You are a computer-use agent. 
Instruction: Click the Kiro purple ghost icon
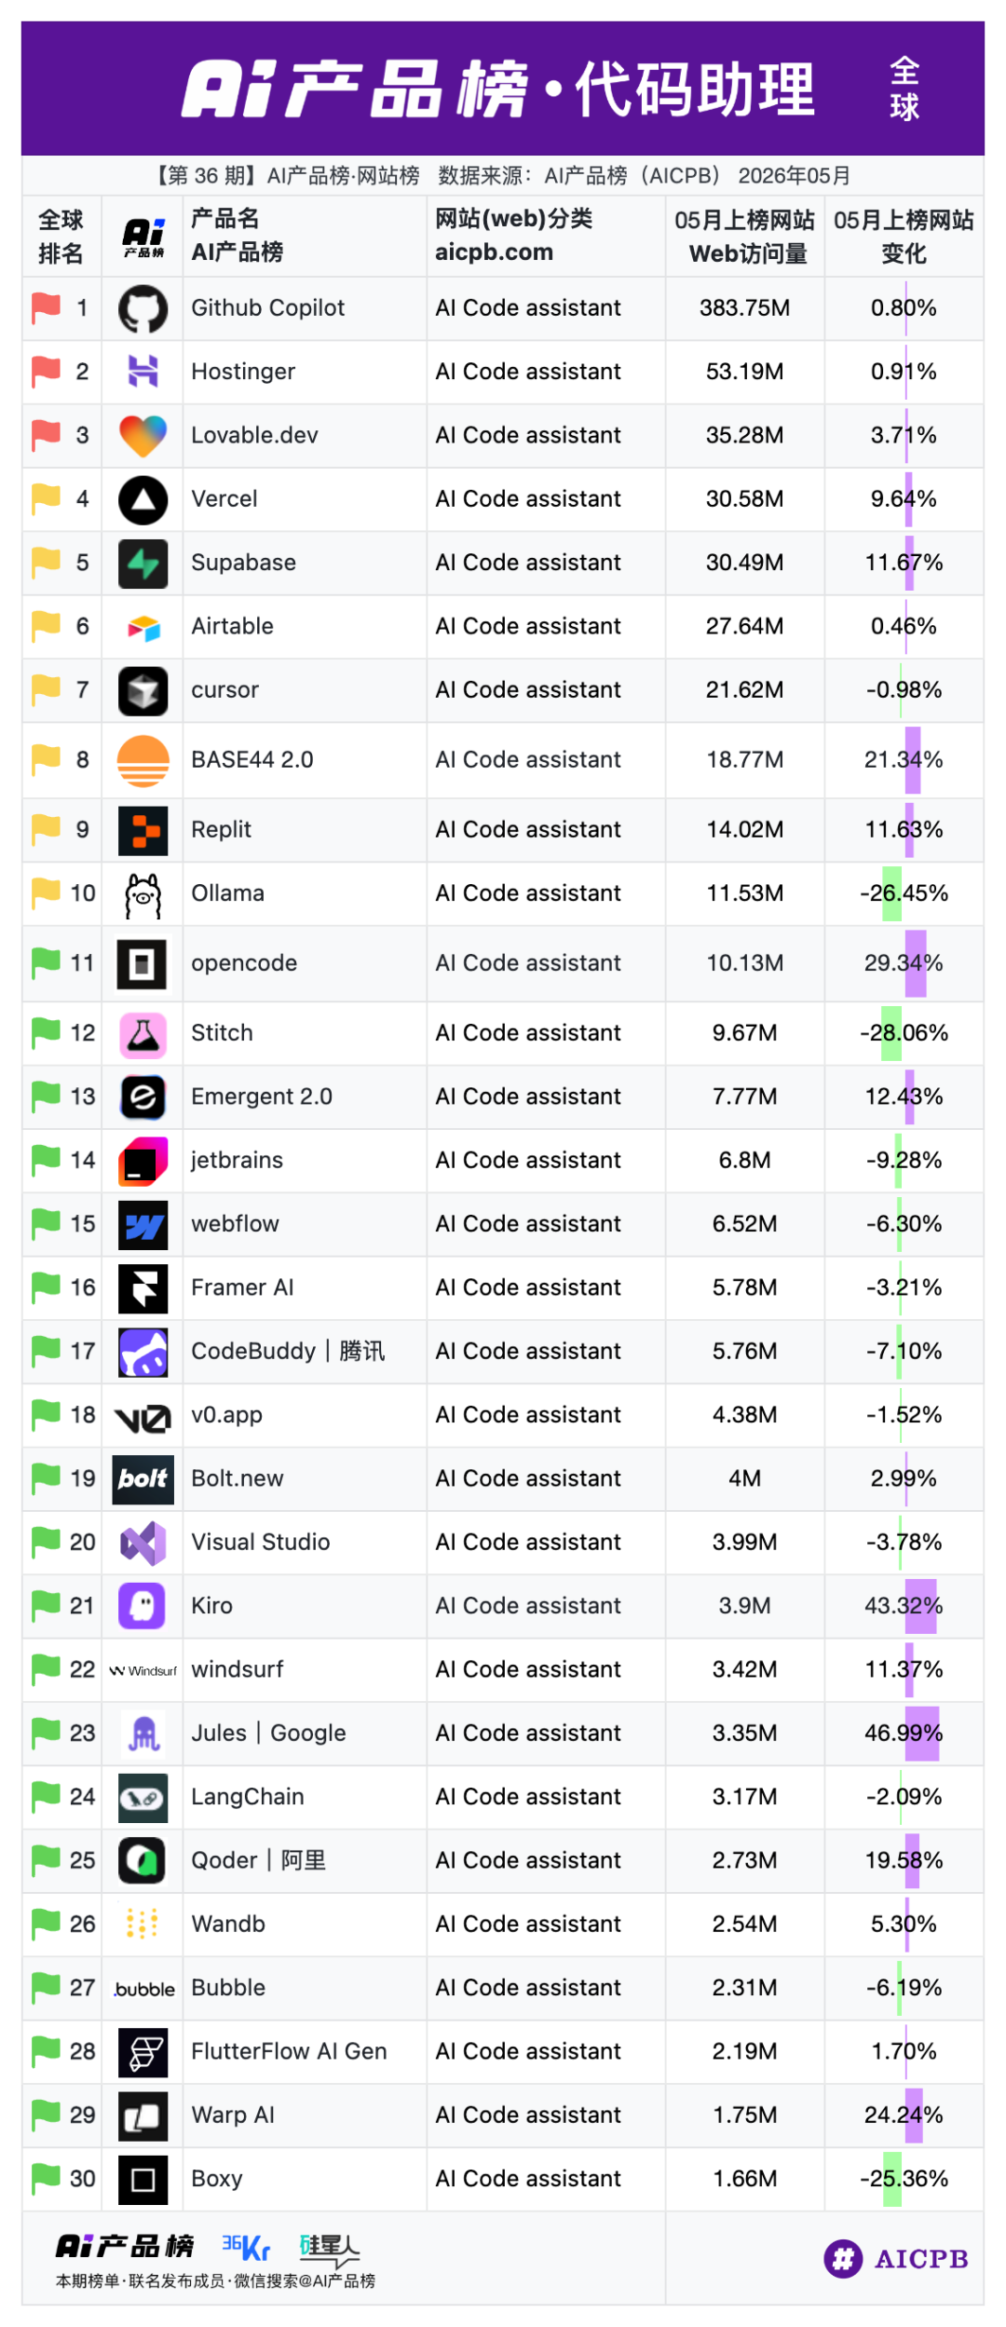pyautogui.click(x=143, y=1605)
